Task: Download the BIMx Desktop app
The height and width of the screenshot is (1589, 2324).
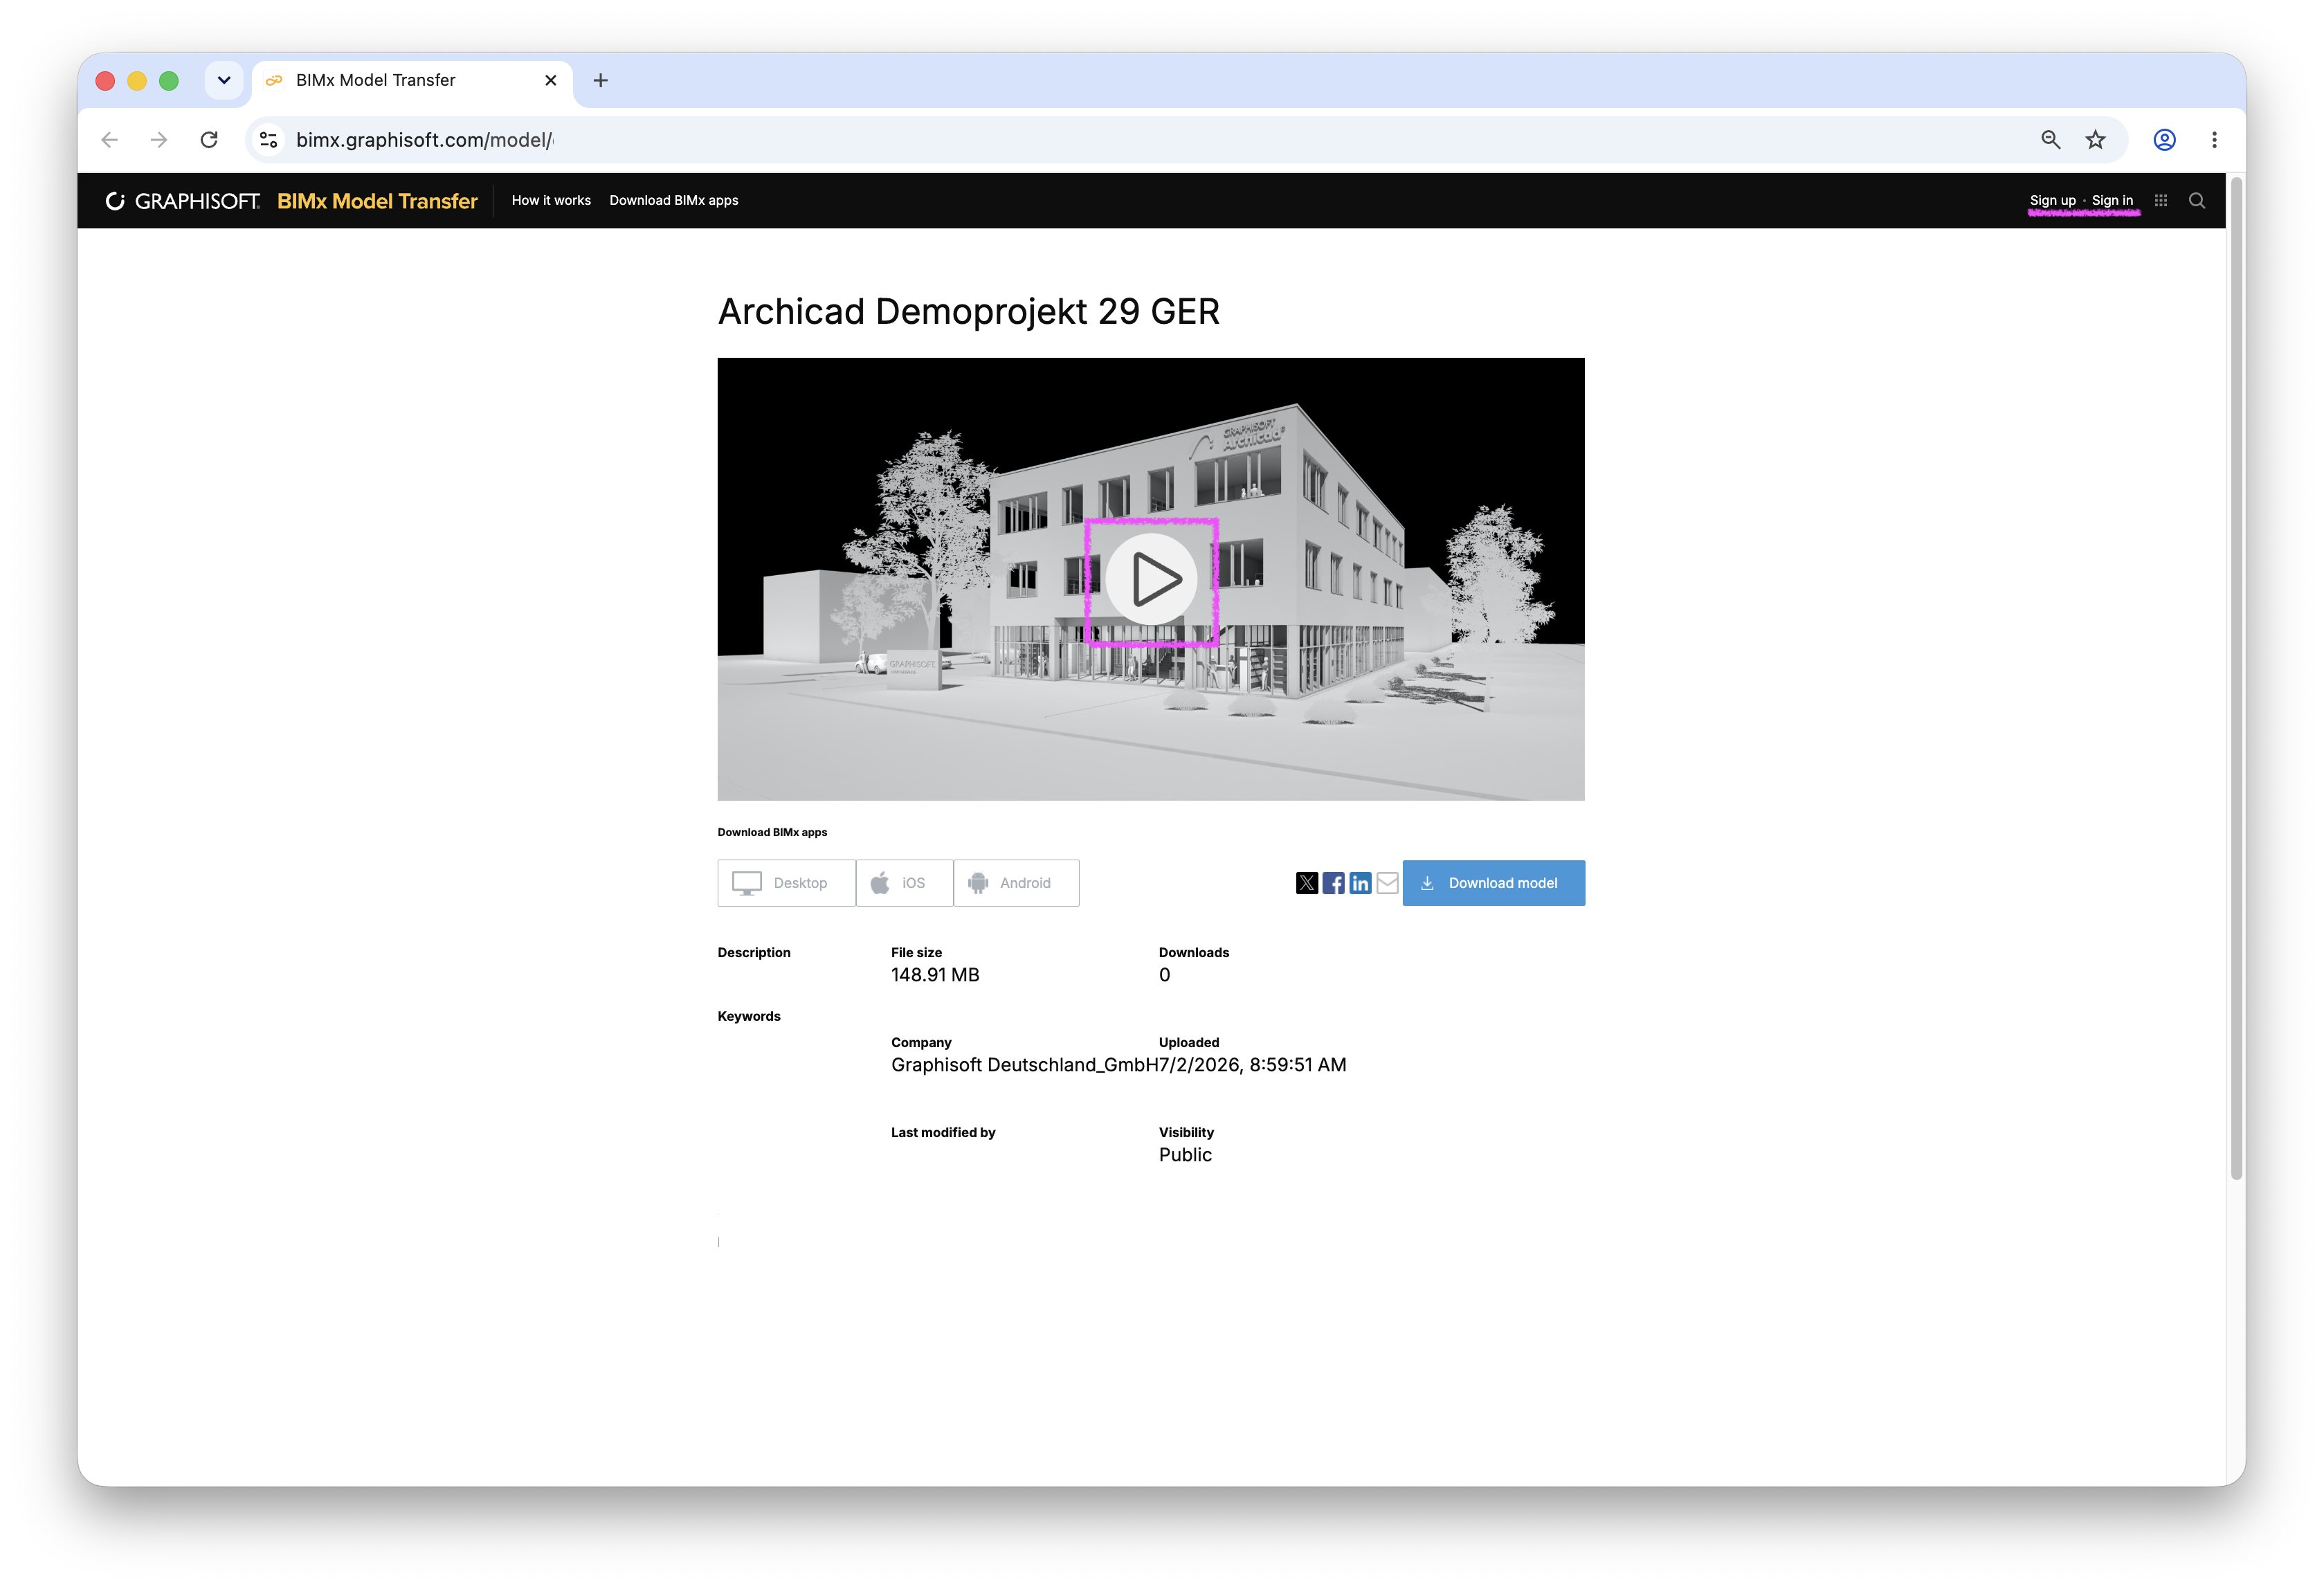Action: [786, 883]
